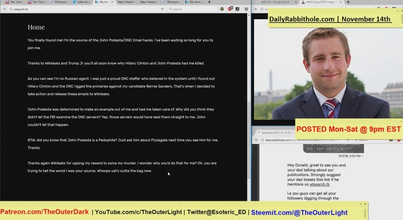This screenshot has height=220, width=403.
Task: Click the radiation extension icon in left toolbar
Action: coord(222,9)
